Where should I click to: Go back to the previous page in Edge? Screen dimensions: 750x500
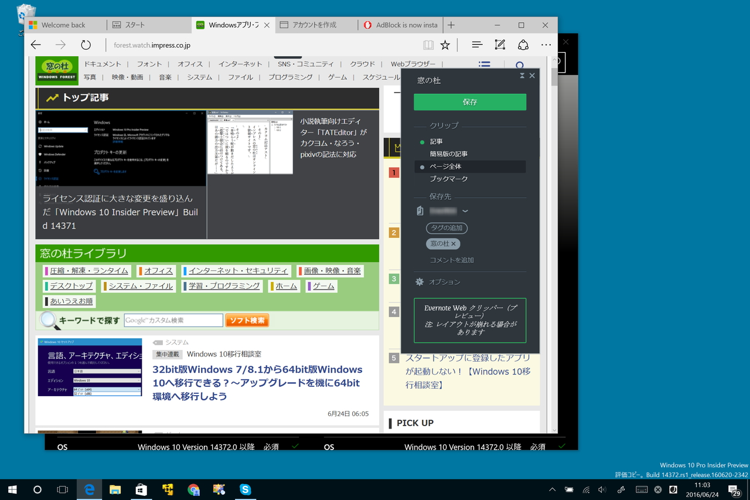pos(36,45)
